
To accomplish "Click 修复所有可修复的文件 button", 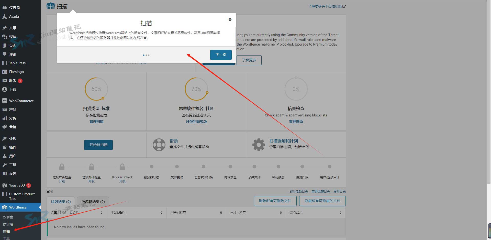I will (x=322, y=201).
